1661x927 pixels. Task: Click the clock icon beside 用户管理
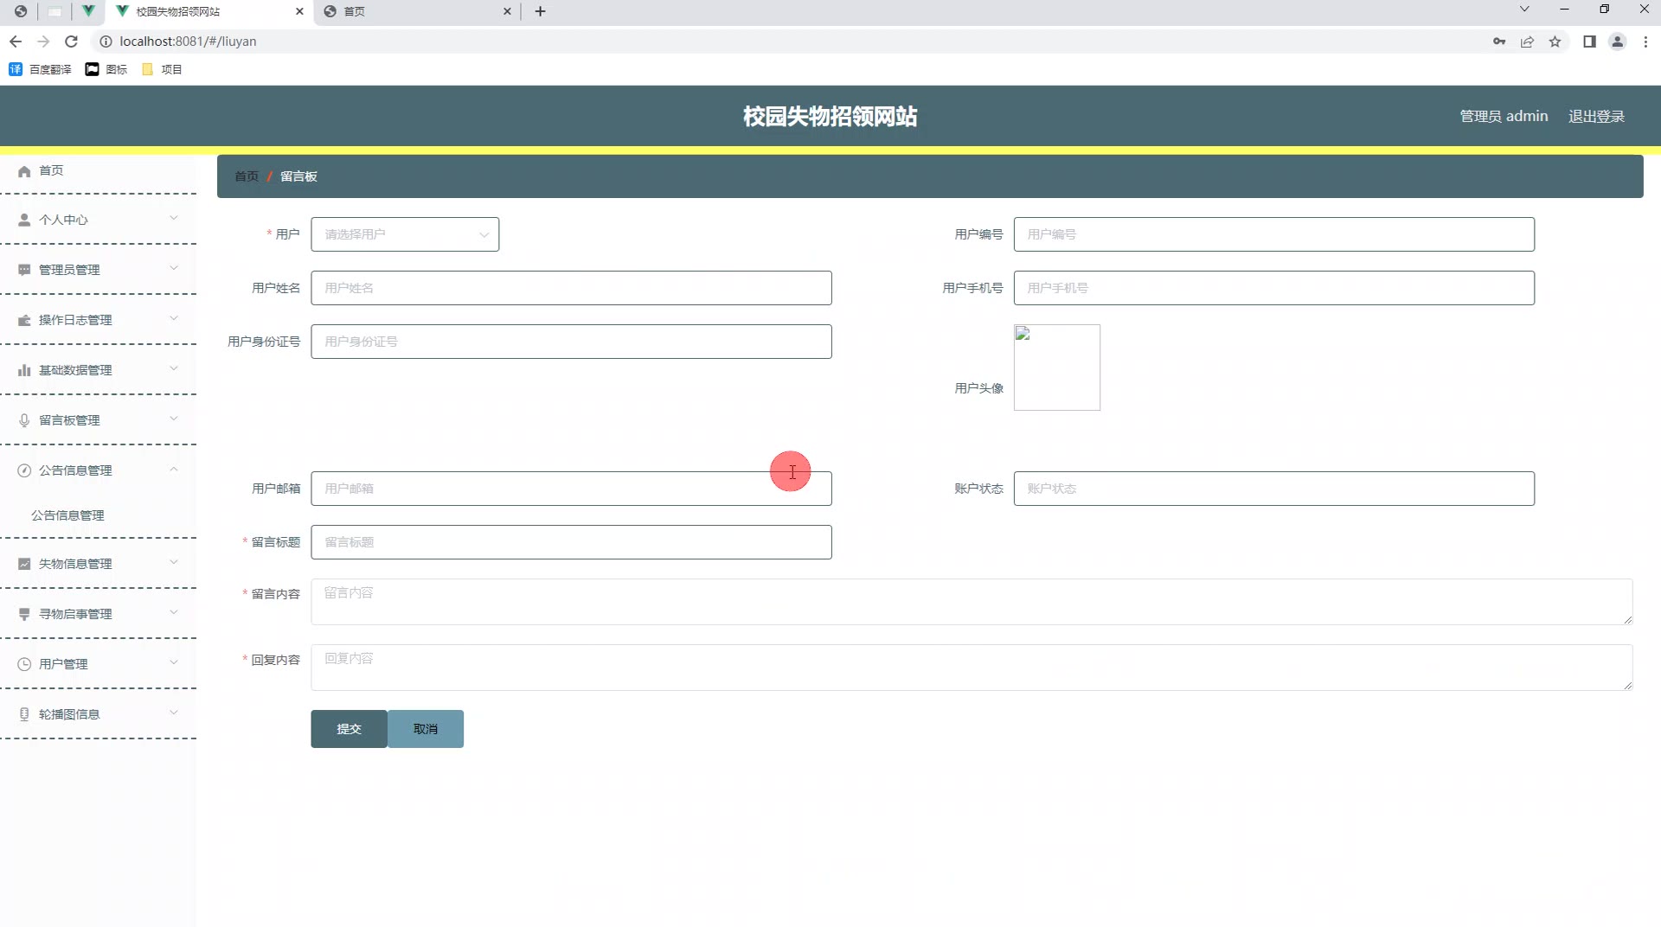tap(24, 664)
